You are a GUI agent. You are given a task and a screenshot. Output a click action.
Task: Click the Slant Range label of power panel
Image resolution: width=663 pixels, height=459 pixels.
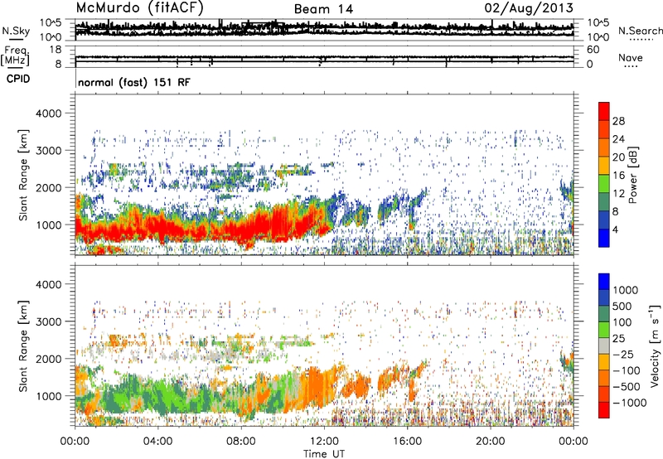(x=23, y=175)
